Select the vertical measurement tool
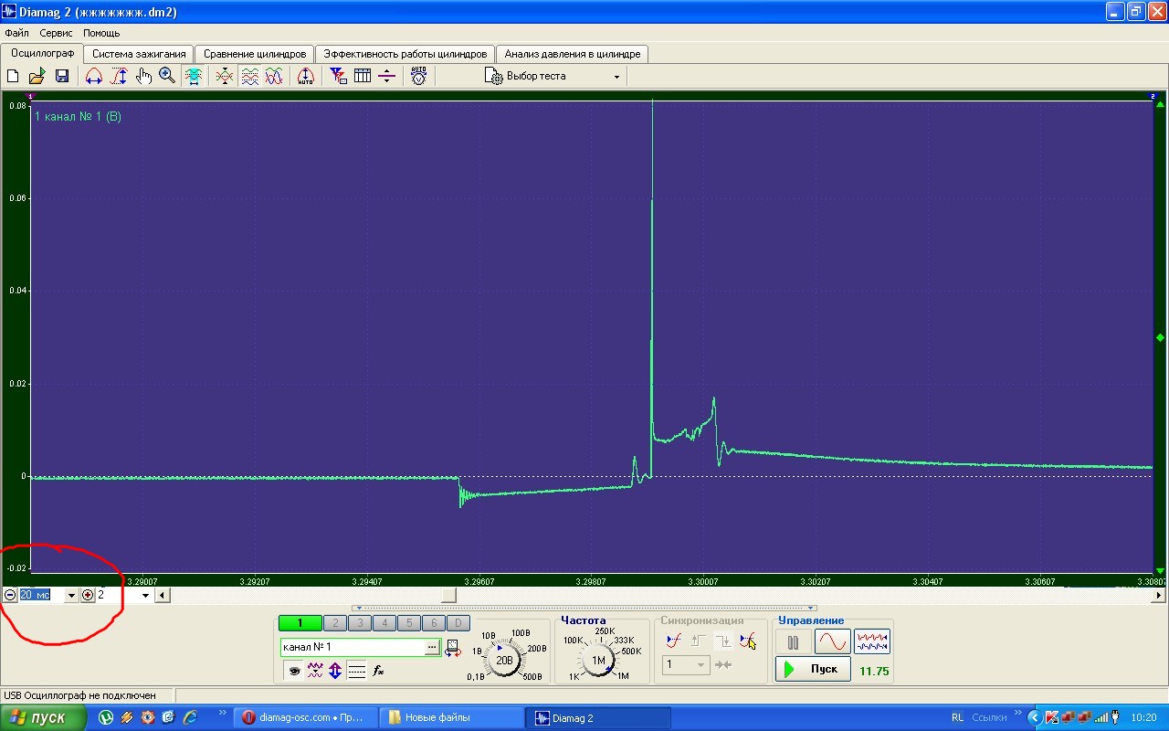1169x731 pixels. tap(119, 77)
